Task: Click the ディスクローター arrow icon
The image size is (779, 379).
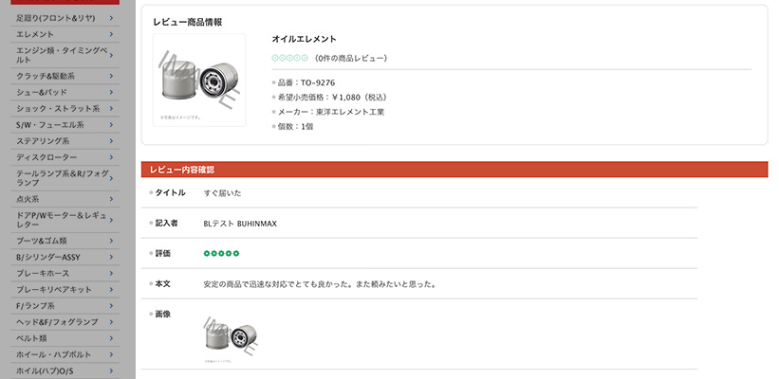Action: click(111, 157)
